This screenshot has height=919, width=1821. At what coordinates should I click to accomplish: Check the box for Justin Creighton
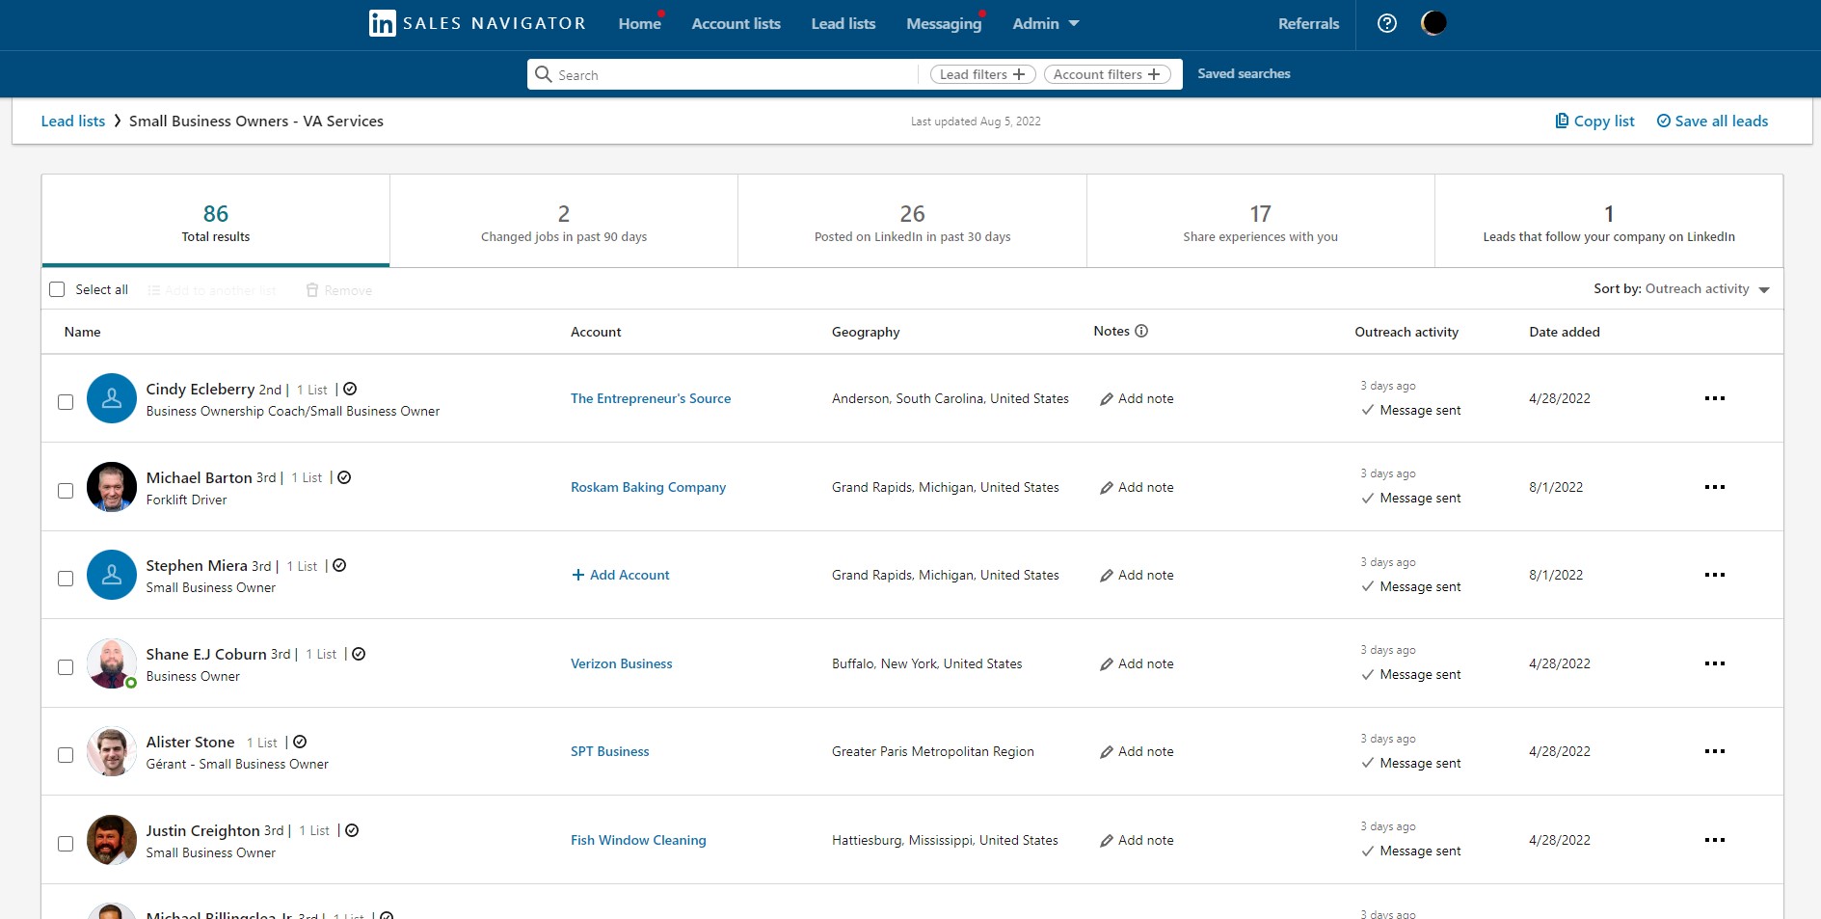coord(66,844)
